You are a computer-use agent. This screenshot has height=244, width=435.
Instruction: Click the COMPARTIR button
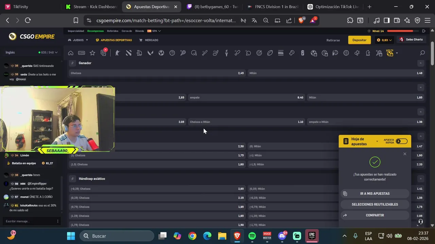[375, 215]
